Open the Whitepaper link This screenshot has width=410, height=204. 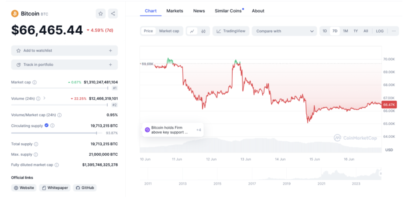tap(54, 188)
